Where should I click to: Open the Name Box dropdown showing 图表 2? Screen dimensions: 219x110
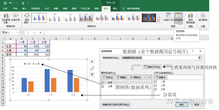click(17, 32)
